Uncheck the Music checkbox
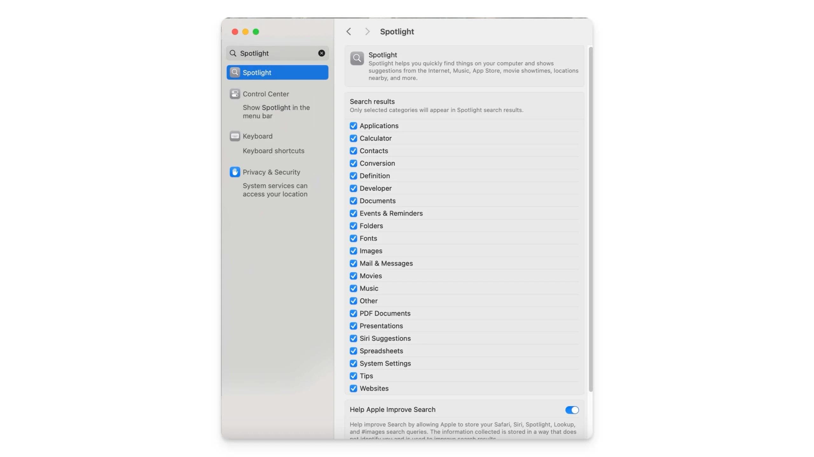The width and height of the screenshot is (814, 457). [353, 288]
